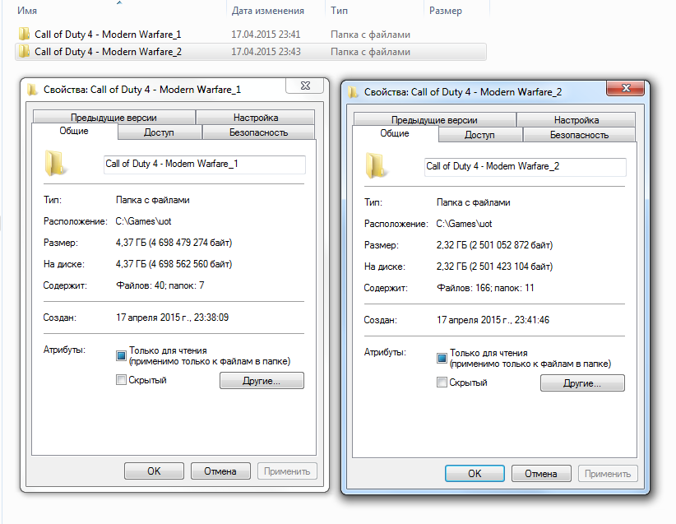Click 'Другие...' button in Modern Warfare_2 properties
676x524 pixels.
coord(582,383)
